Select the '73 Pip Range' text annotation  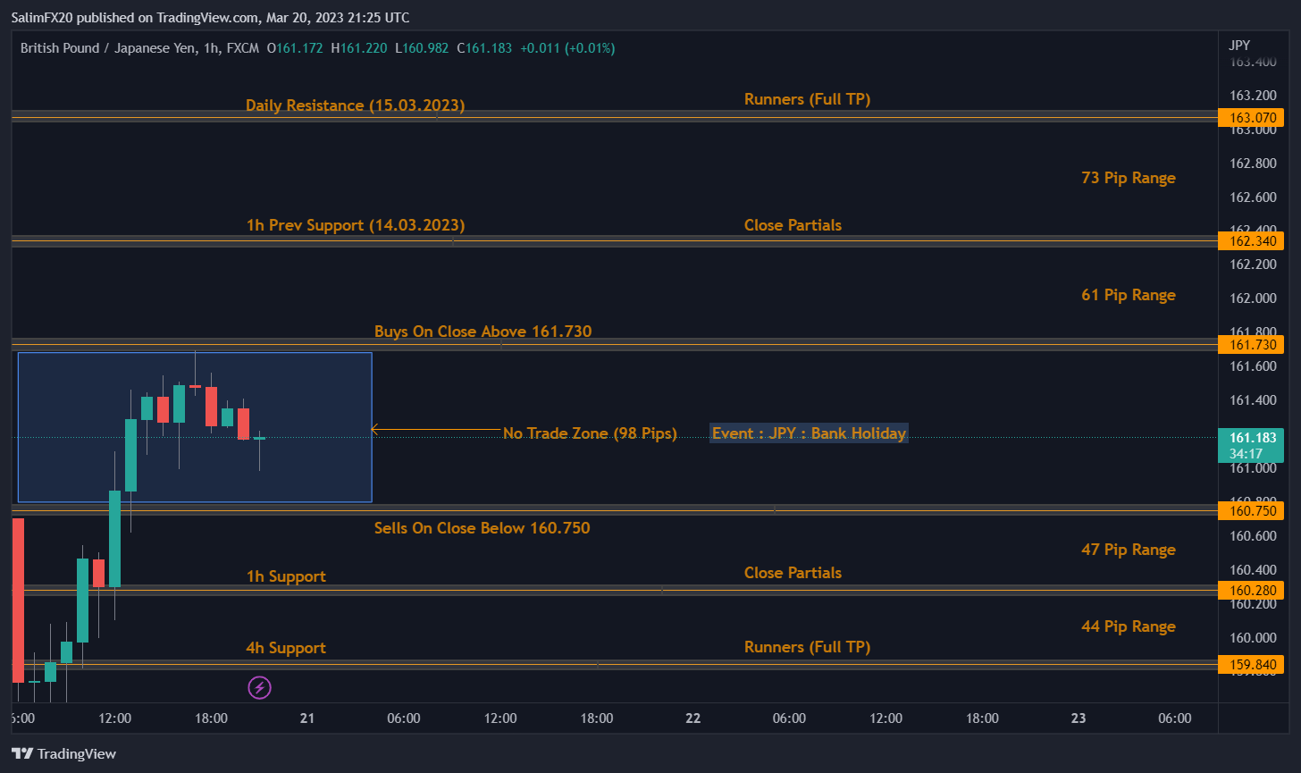1128,178
